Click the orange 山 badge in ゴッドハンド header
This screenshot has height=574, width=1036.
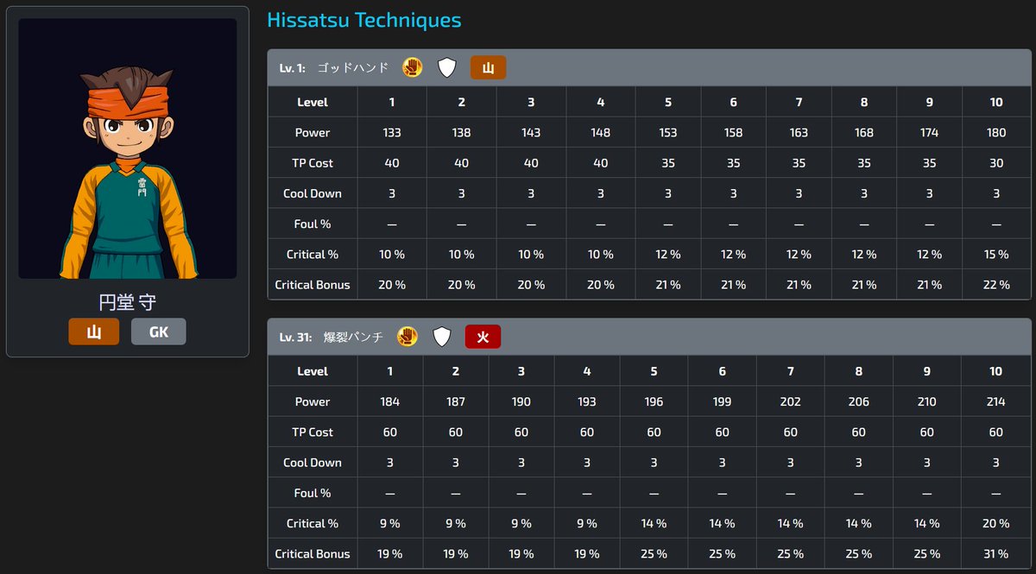pyautogui.click(x=488, y=67)
